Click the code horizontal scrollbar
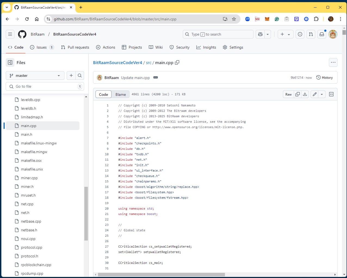This screenshot has height=278, width=347. click(161, 274)
